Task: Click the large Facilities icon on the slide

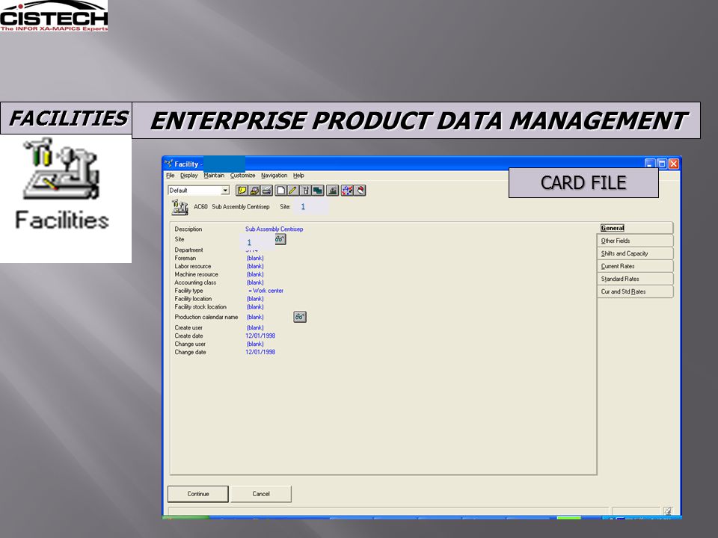Action: pos(62,170)
